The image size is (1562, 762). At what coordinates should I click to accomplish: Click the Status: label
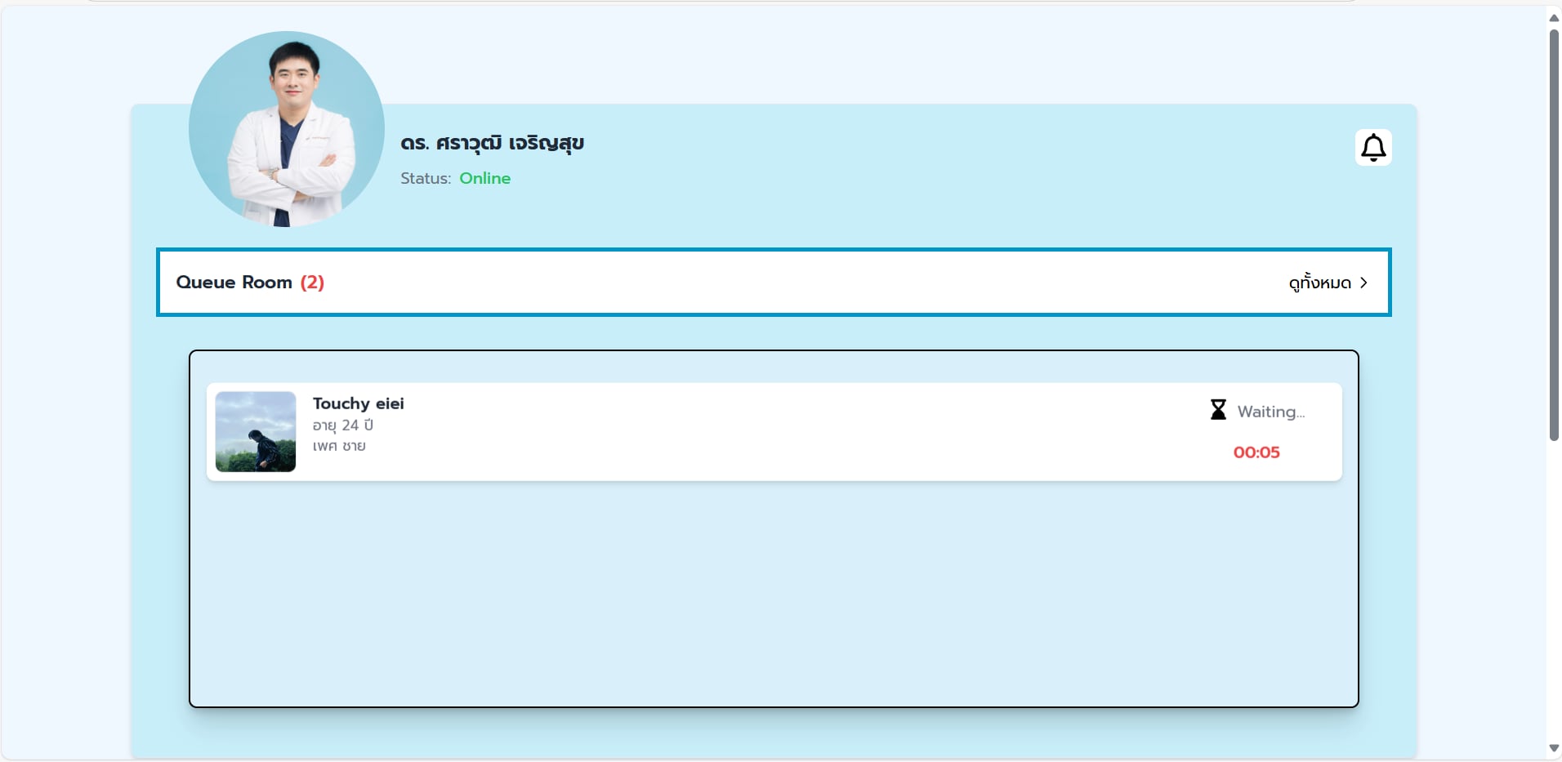425,178
